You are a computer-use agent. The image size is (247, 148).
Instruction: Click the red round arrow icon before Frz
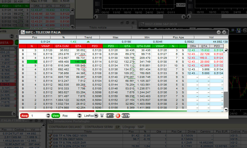coord(118,116)
